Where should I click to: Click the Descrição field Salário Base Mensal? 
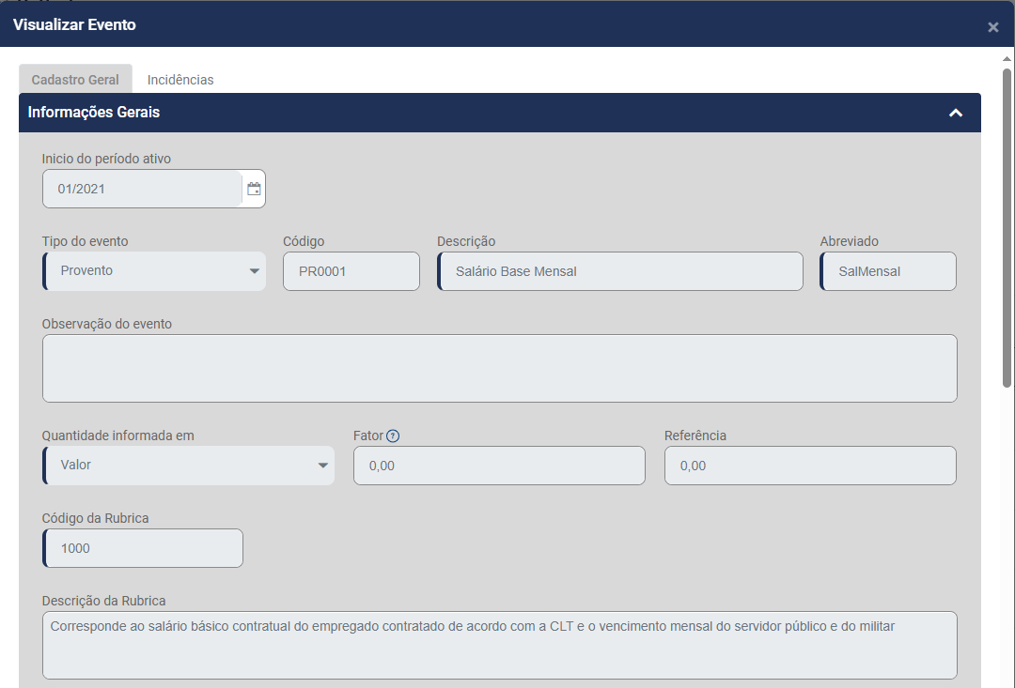point(620,271)
